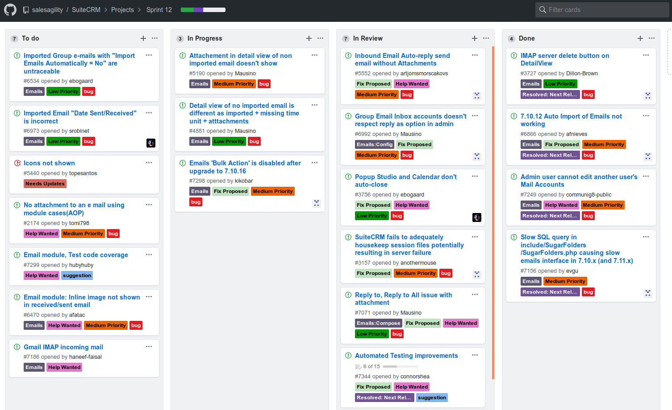This screenshot has height=410, width=672.
Task: Click the search magnifier icon in Filter cards
Action: (542, 9)
